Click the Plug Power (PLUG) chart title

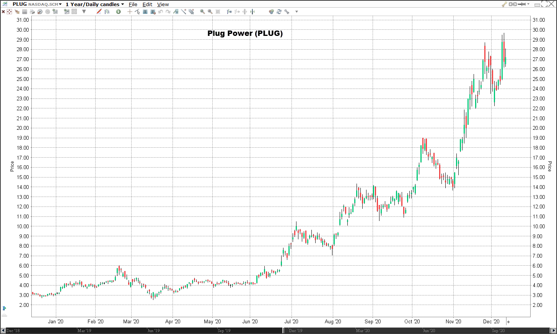pyautogui.click(x=245, y=33)
